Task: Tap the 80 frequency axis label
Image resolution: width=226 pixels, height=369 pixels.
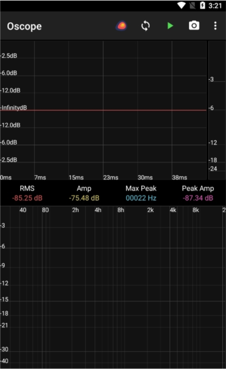Action: (x=45, y=210)
